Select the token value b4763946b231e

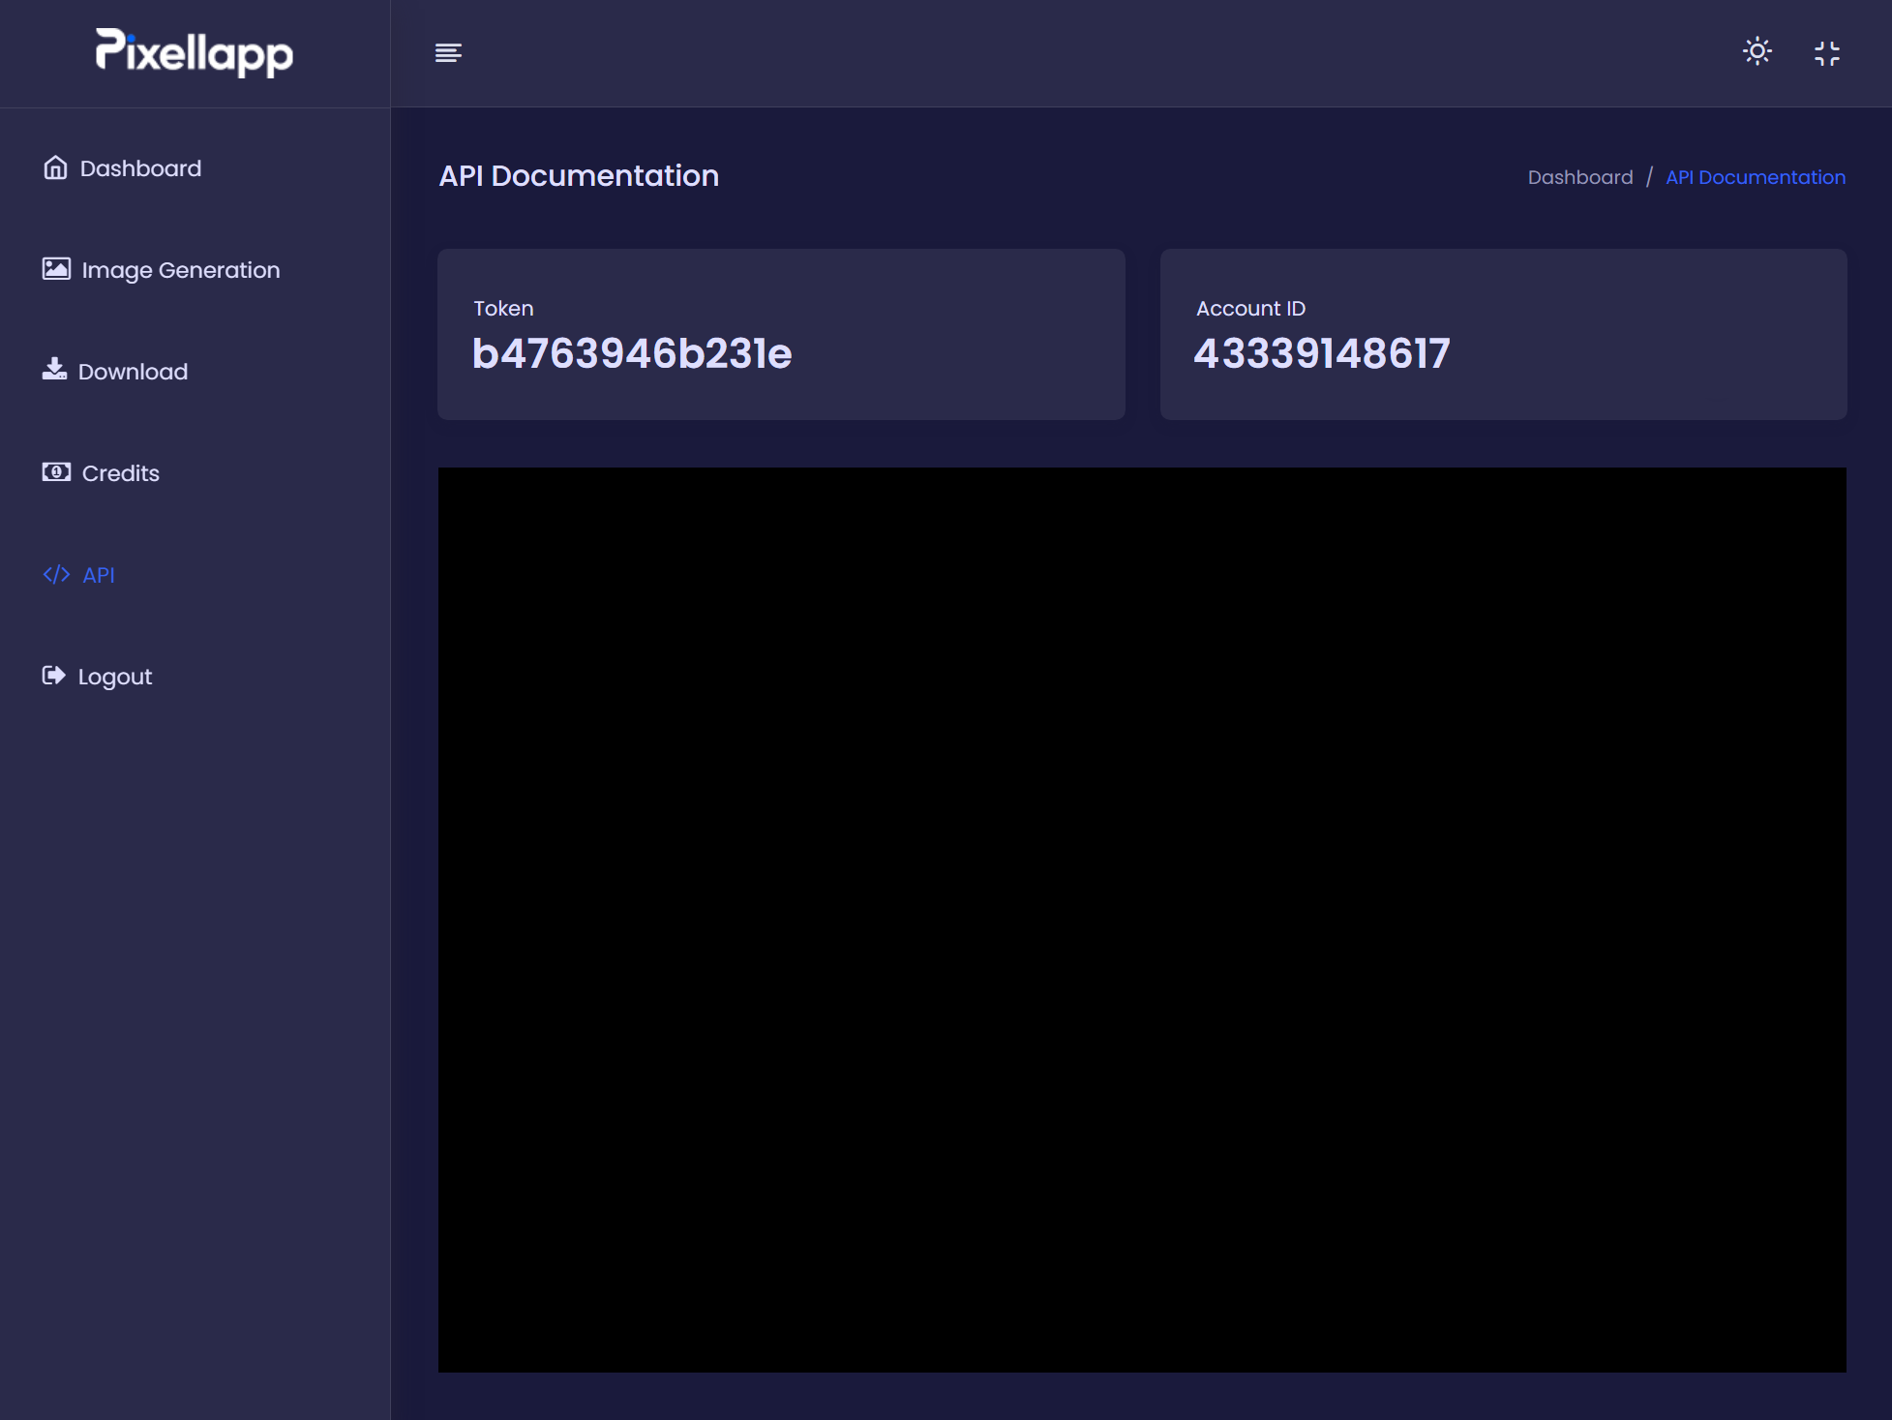(x=632, y=353)
